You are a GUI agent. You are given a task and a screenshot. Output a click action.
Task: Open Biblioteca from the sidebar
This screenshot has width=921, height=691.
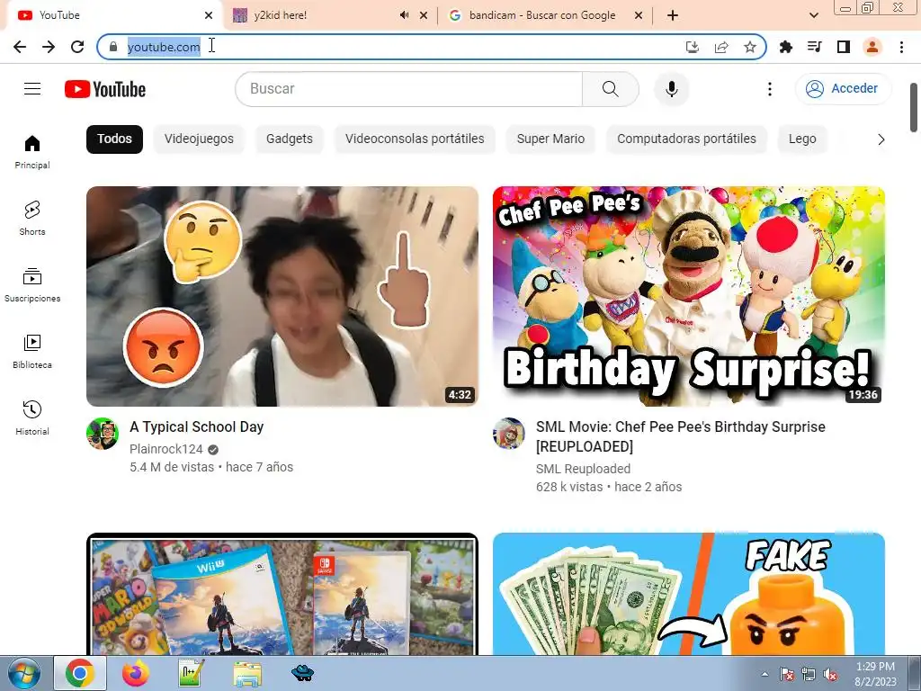tap(32, 352)
